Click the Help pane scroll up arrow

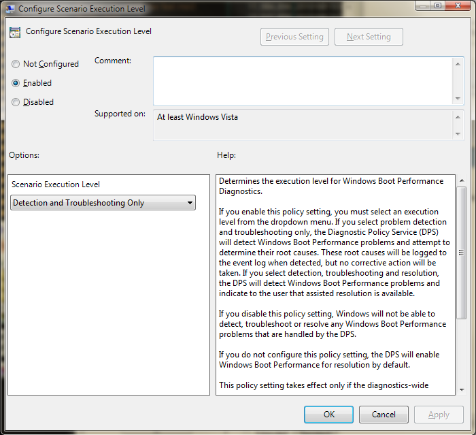[462, 180]
